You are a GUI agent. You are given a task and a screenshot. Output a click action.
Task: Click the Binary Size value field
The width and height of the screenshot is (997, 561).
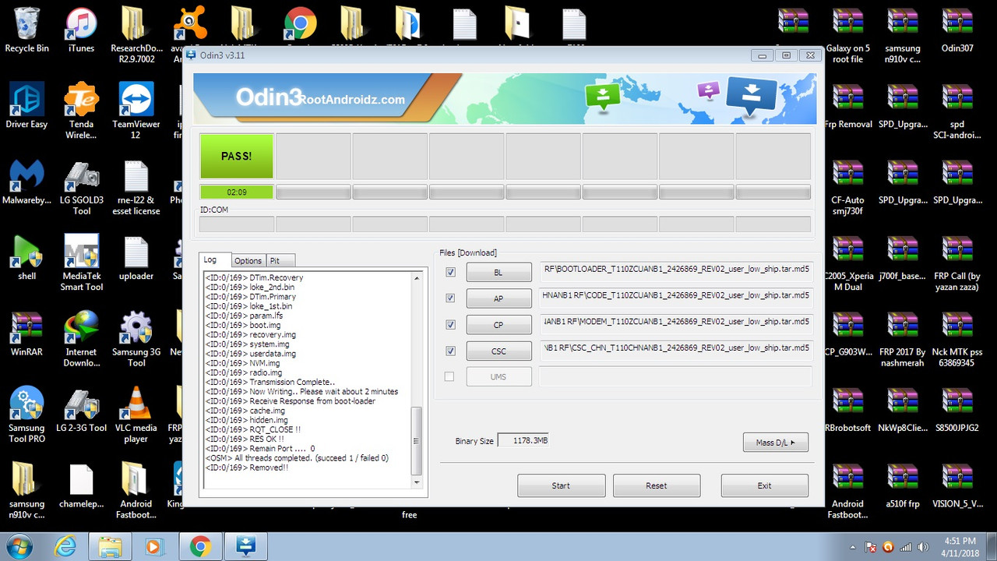pyautogui.click(x=523, y=440)
